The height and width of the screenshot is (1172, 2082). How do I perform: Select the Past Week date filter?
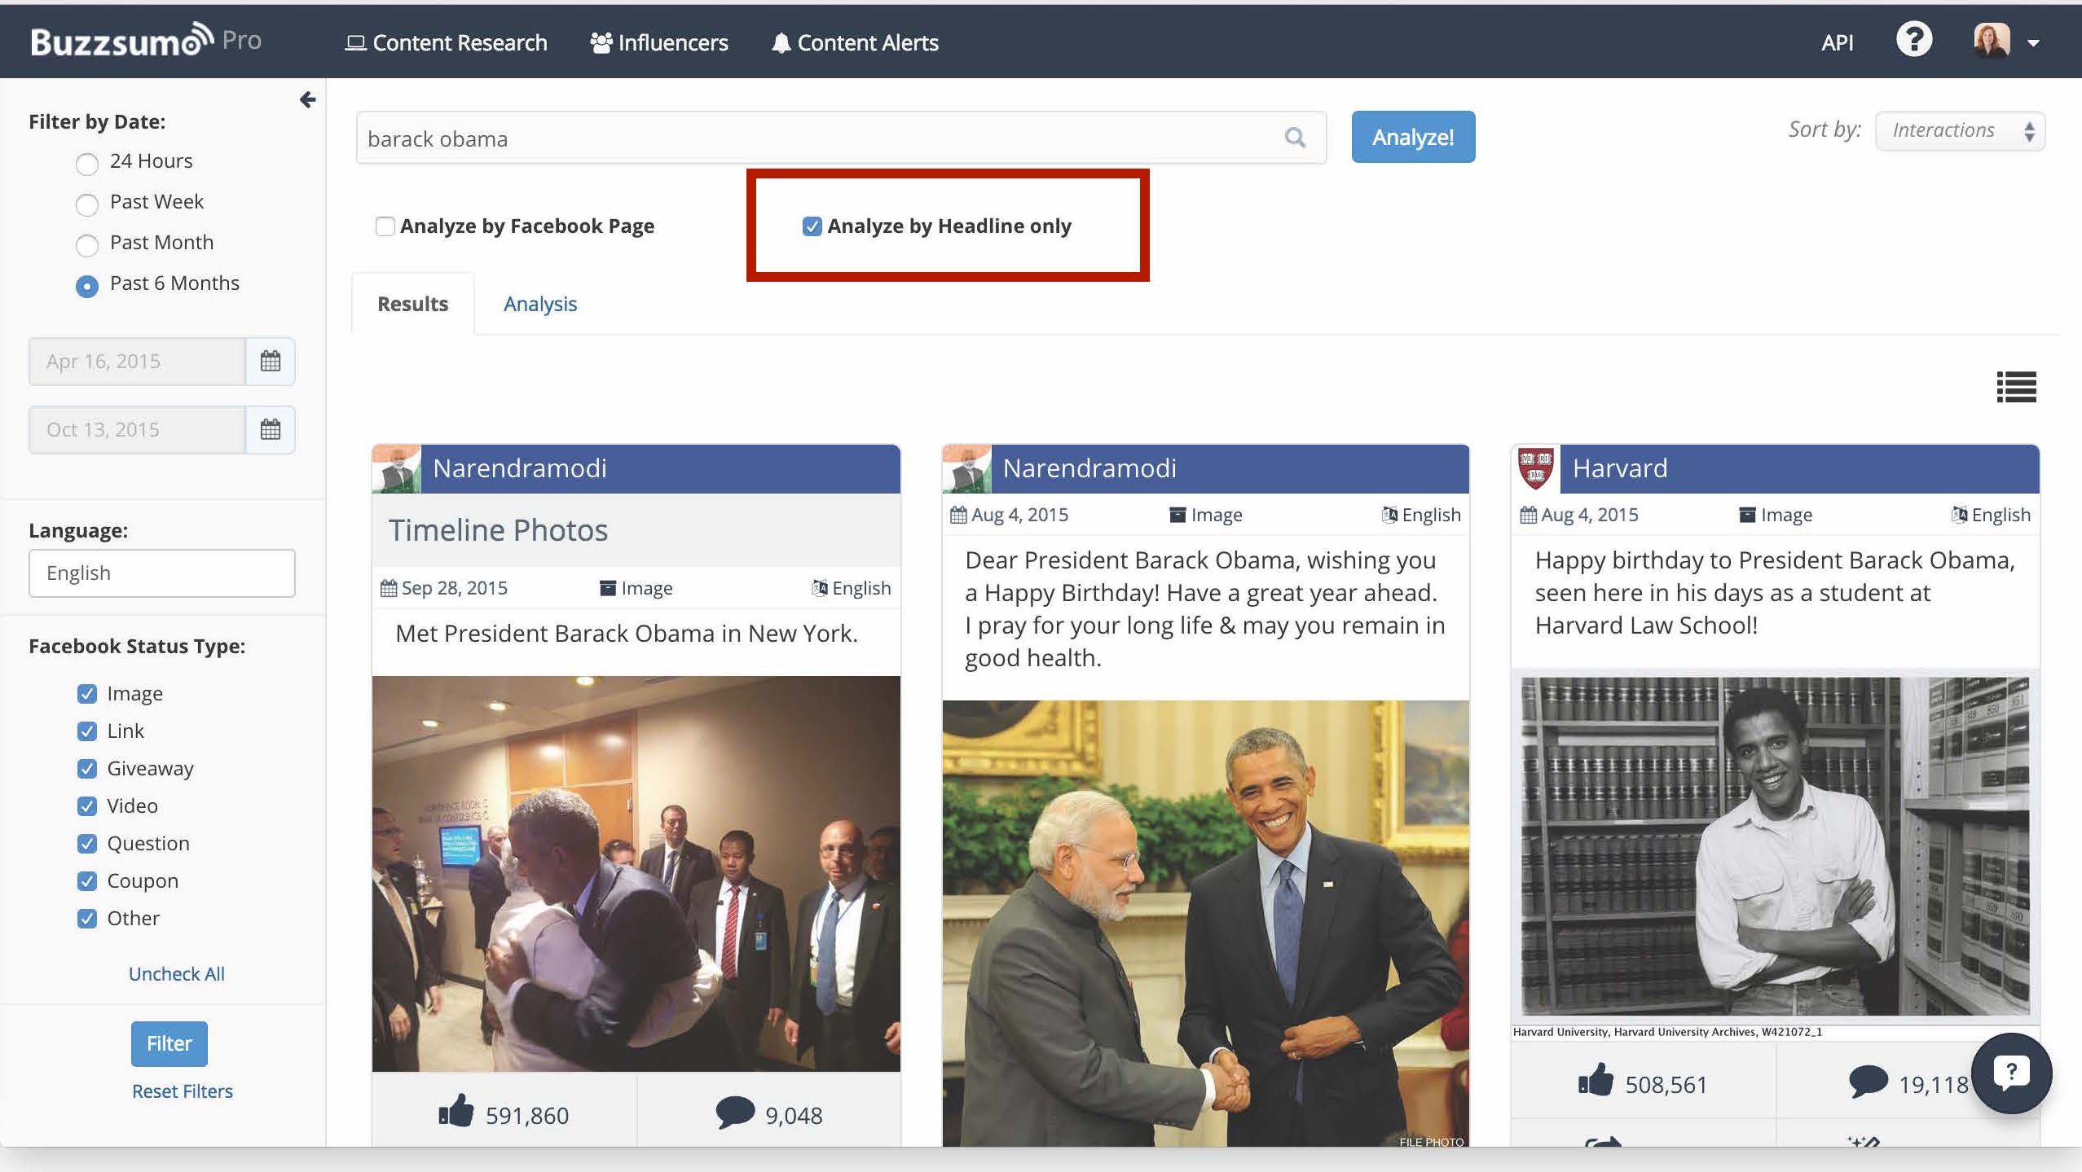pyautogui.click(x=87, y=204)
